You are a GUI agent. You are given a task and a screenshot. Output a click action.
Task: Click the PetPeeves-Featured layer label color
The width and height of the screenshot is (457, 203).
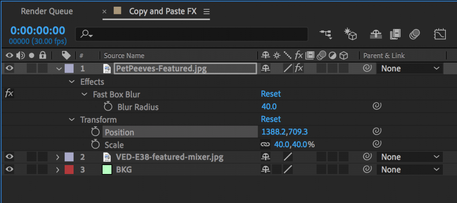click(x=69, y=68)
